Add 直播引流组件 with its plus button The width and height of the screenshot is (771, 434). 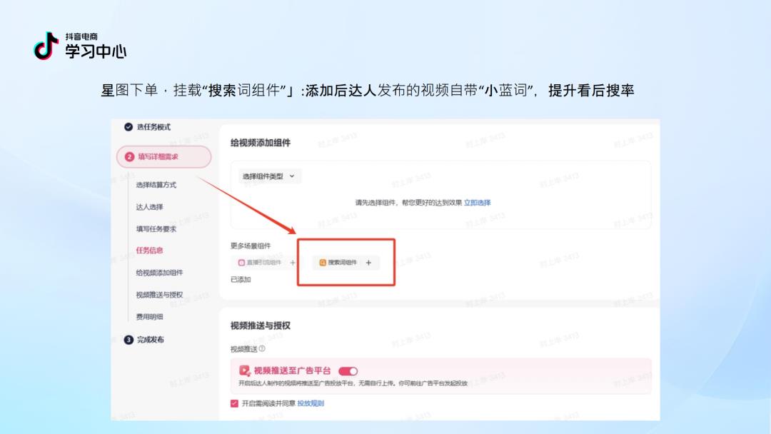[x=293, y=263]
